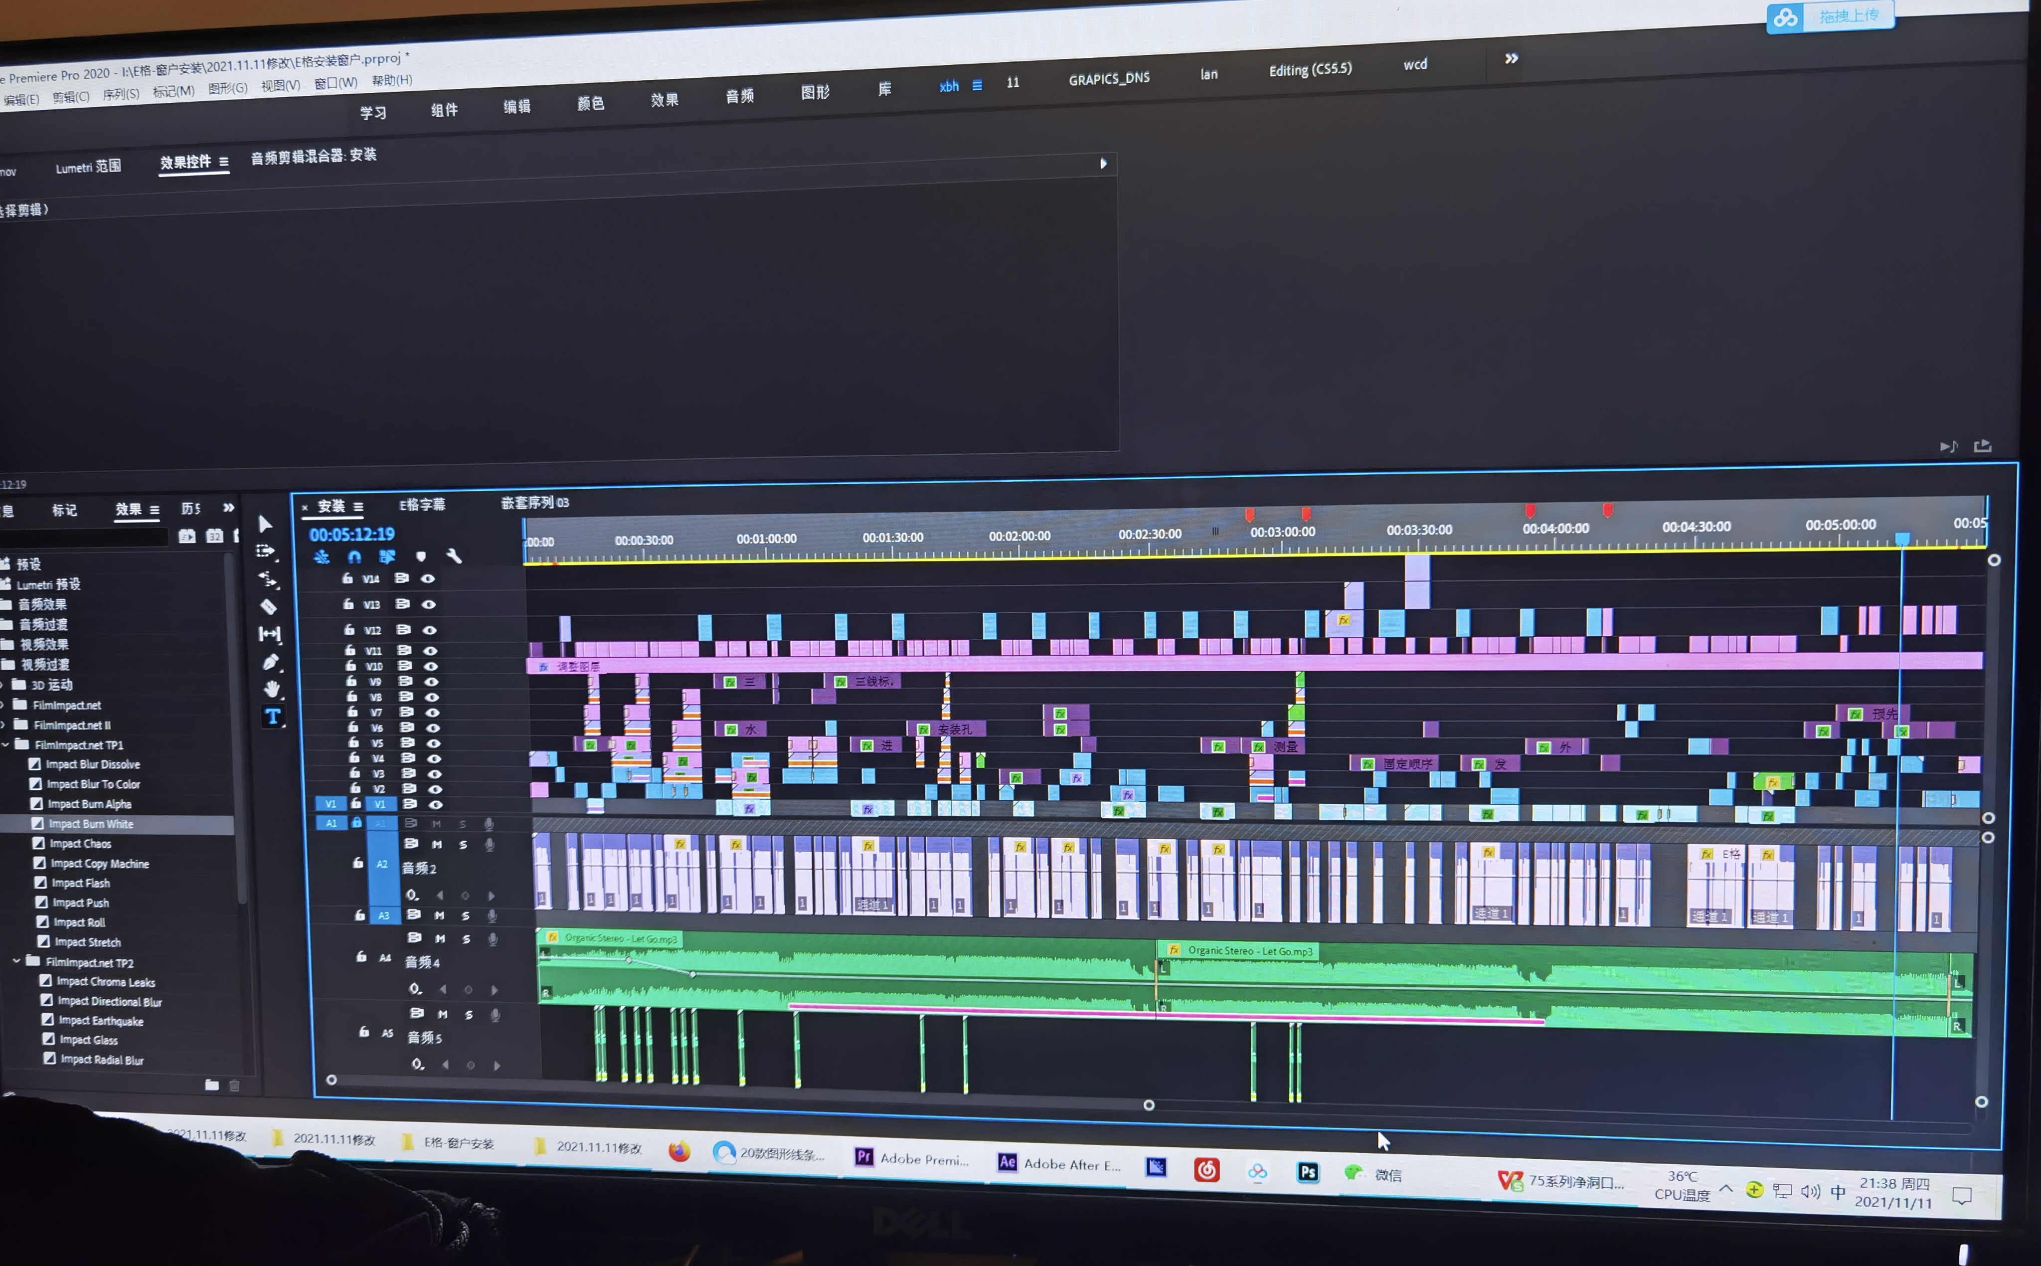Select the Hand tool
This screenshot has height=1266, width=2041.
point(272,689)
